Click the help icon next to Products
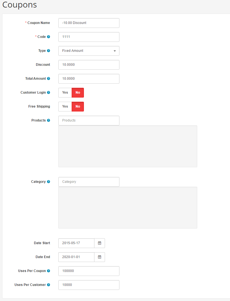 tap(49, 120)
